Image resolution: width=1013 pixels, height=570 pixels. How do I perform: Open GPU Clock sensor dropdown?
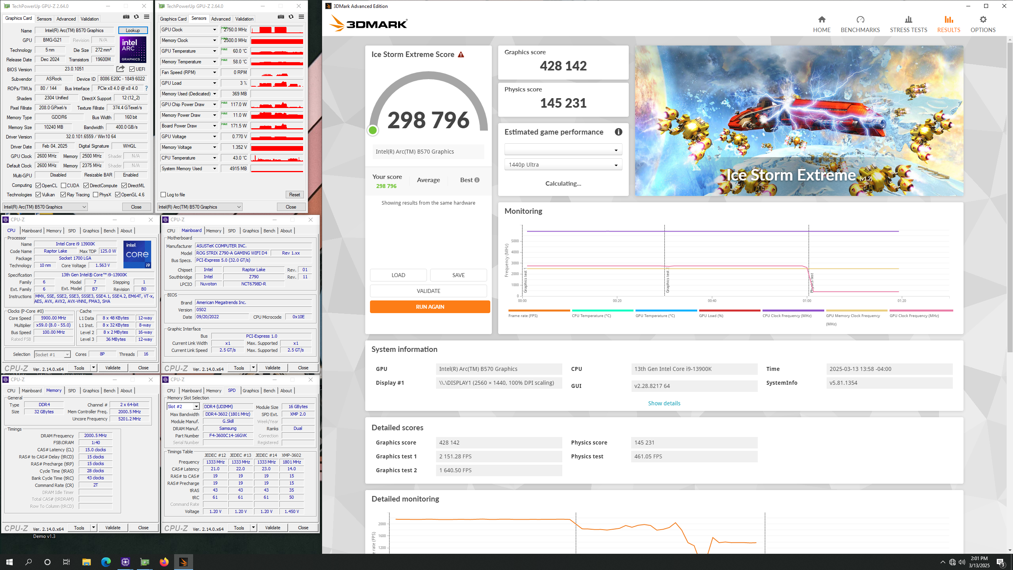(215, 30)
